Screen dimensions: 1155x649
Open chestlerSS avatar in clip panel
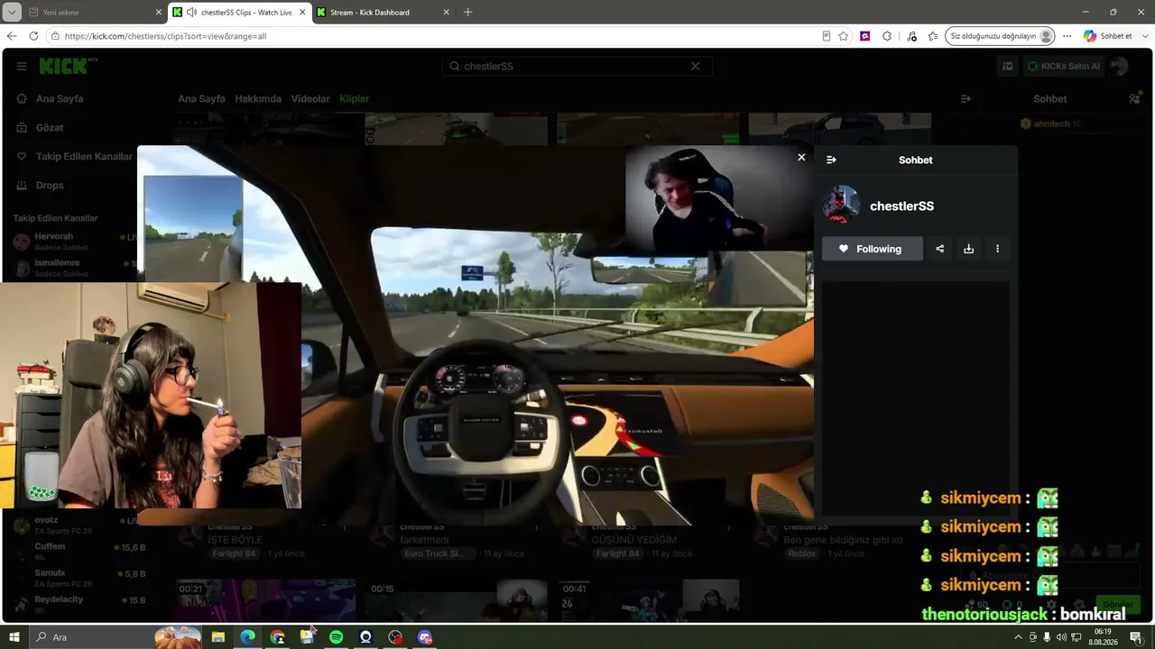(x=842, y=206)
